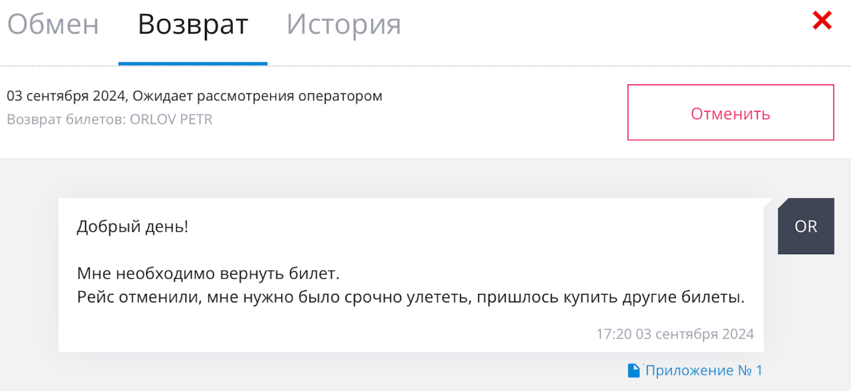Viewport: 851px width, 391px height.
Task: Open the attachment document icon
Action: pyautogui.click(x=634, y=370)
